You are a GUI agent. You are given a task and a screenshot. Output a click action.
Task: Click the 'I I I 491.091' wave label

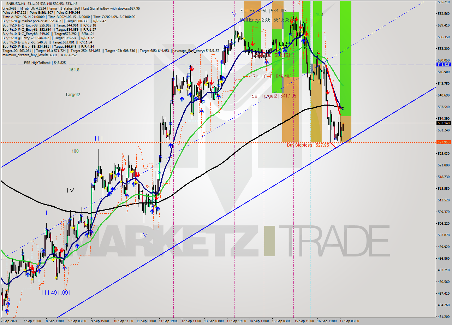(56, 292)
